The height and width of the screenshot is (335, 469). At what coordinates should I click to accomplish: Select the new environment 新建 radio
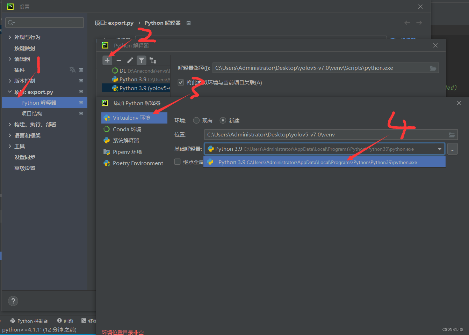coord(223,120)
